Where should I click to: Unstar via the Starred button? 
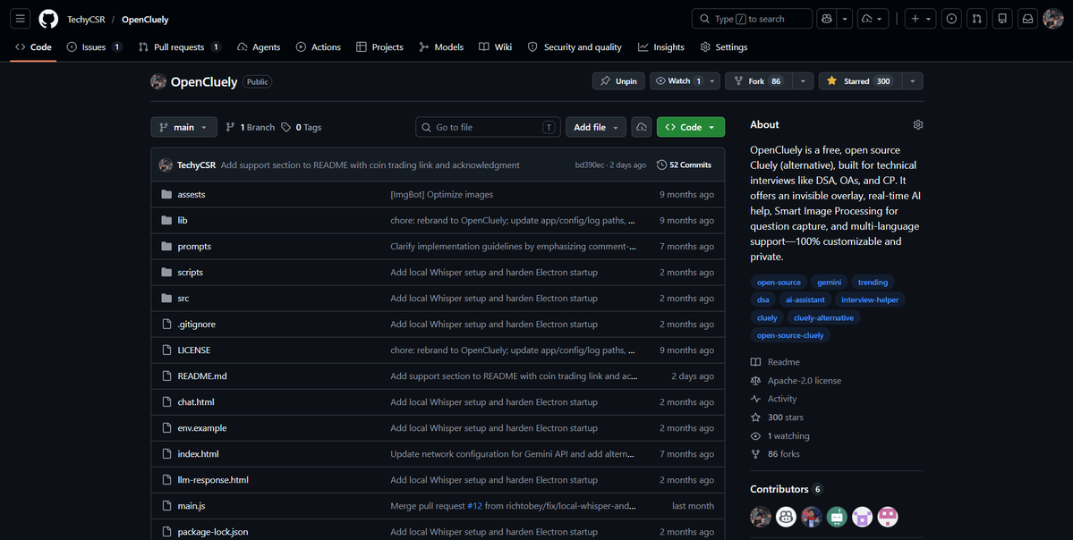tap(860, 80)
